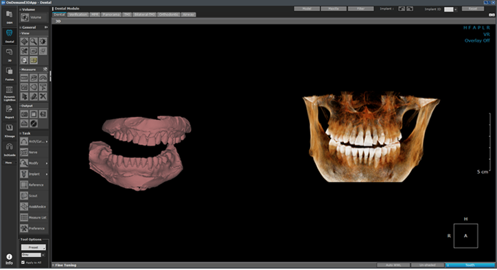Switch to the Verification tab
The image size is (497, 270).
coord(78,14)
